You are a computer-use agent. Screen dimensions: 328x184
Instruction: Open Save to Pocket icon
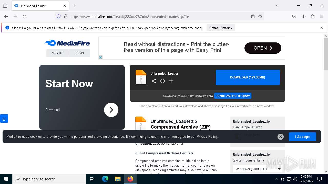(x=294, y=17)
